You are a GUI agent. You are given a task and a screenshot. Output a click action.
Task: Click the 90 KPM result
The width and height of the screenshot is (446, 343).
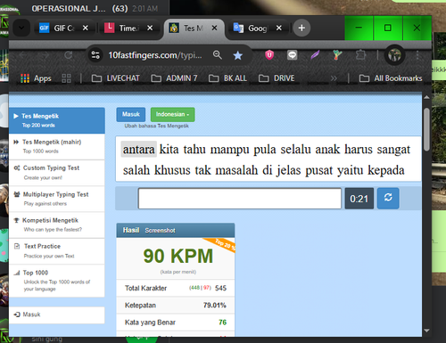point(178,256)
